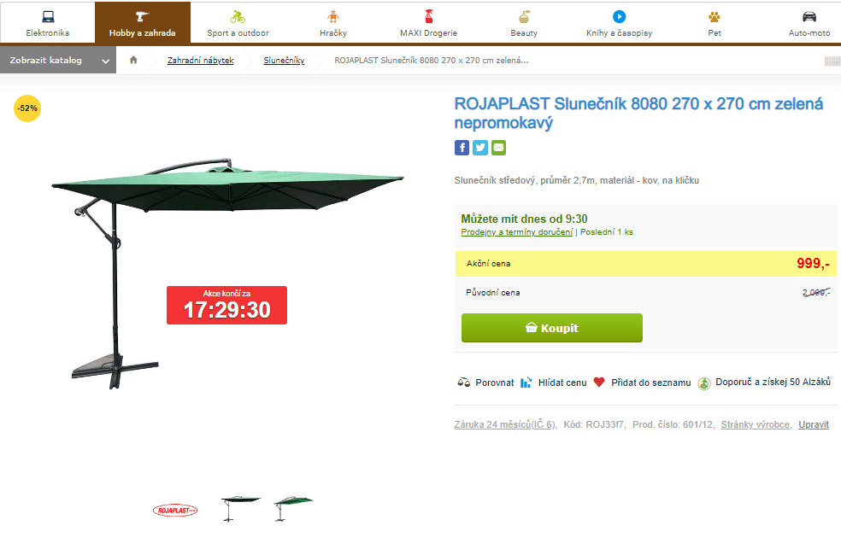Image resolution: width=841 pixels, height=555 pixels.
Task: Click the Hlídat cenu watch icon
Action: [x=526, y=383]
